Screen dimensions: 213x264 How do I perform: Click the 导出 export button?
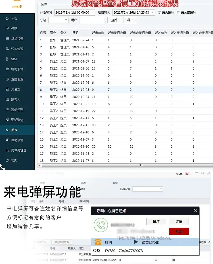pos(130,20)
